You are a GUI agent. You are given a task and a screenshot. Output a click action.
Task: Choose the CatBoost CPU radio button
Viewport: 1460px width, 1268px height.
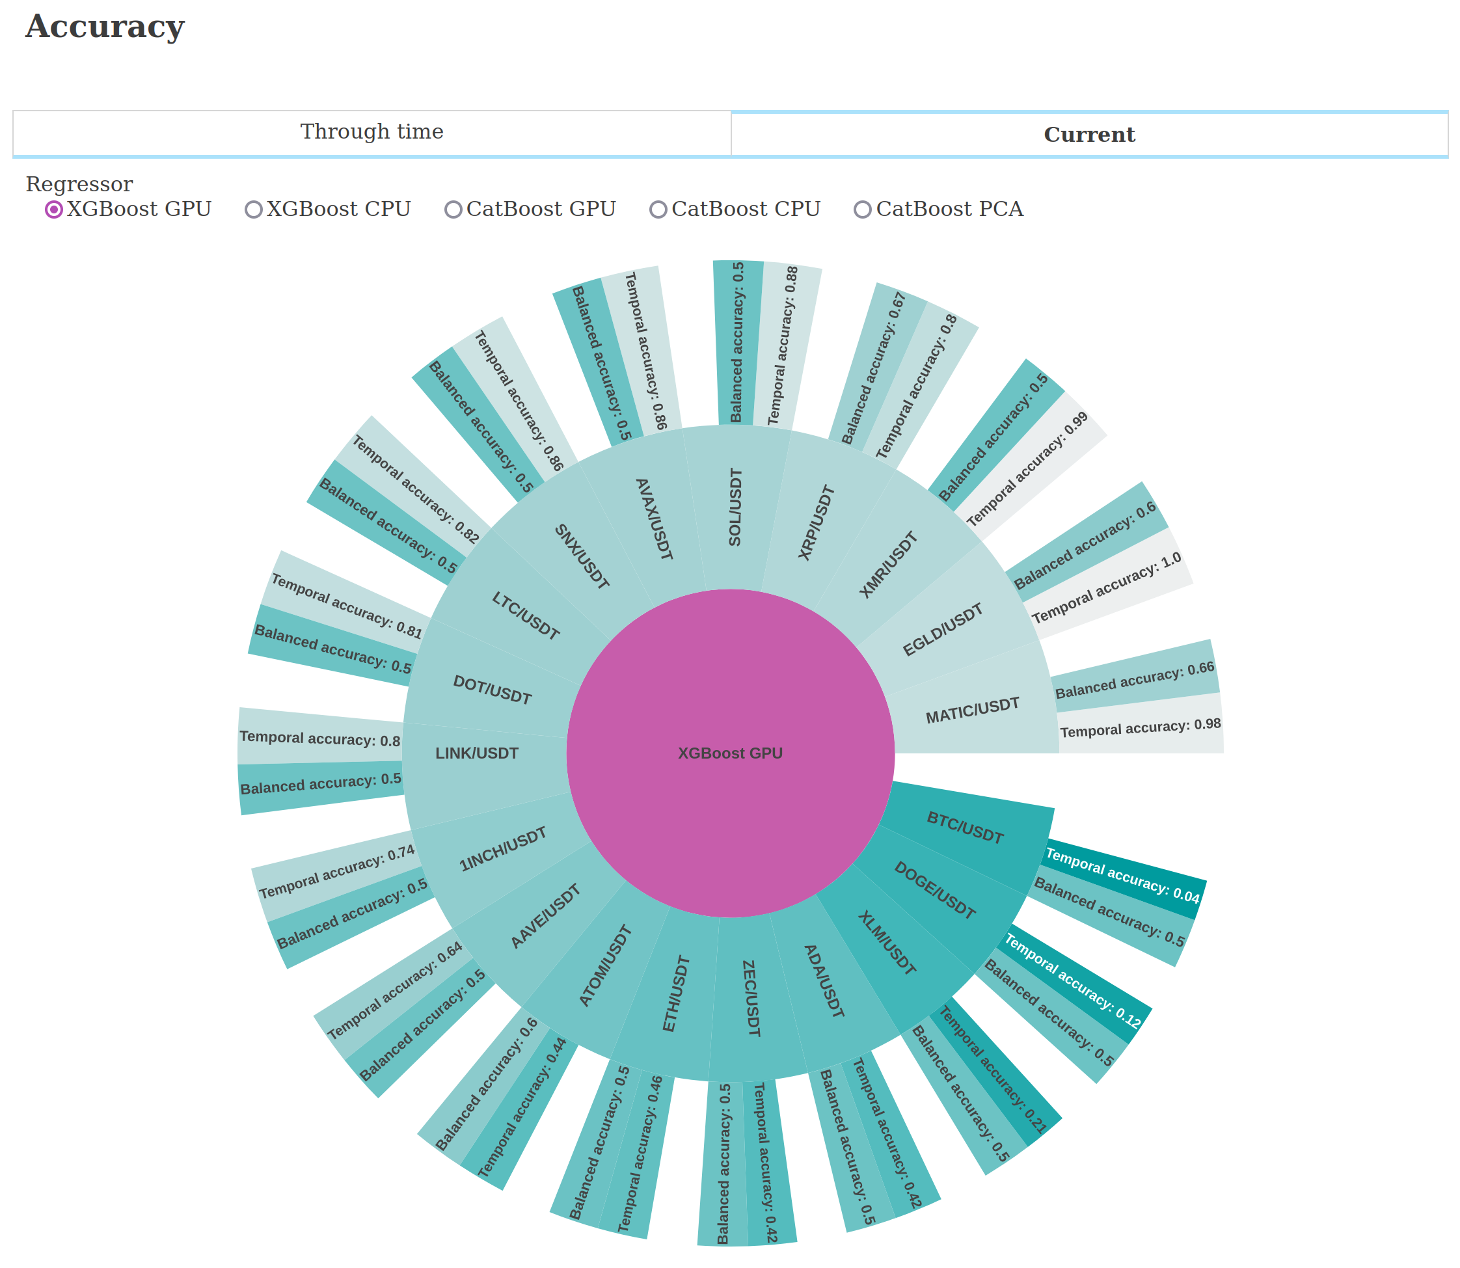coord(658,209)
